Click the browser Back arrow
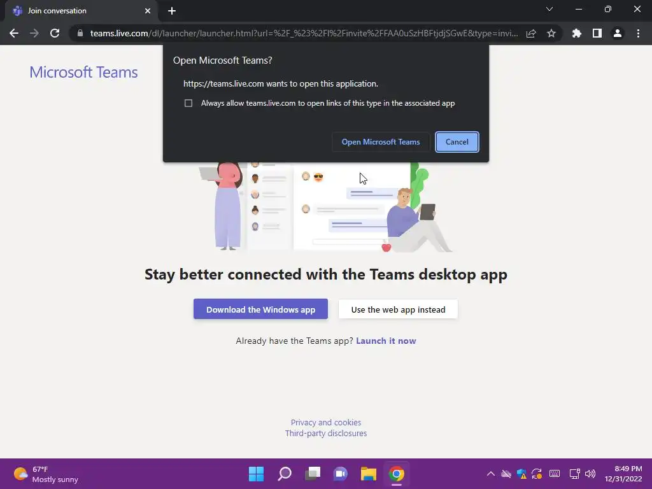Screen dimensions: 652x489 point(14,33)
